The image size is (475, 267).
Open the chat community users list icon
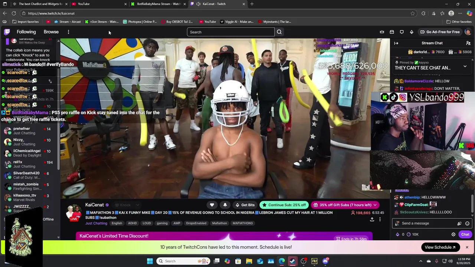(468, 43)
